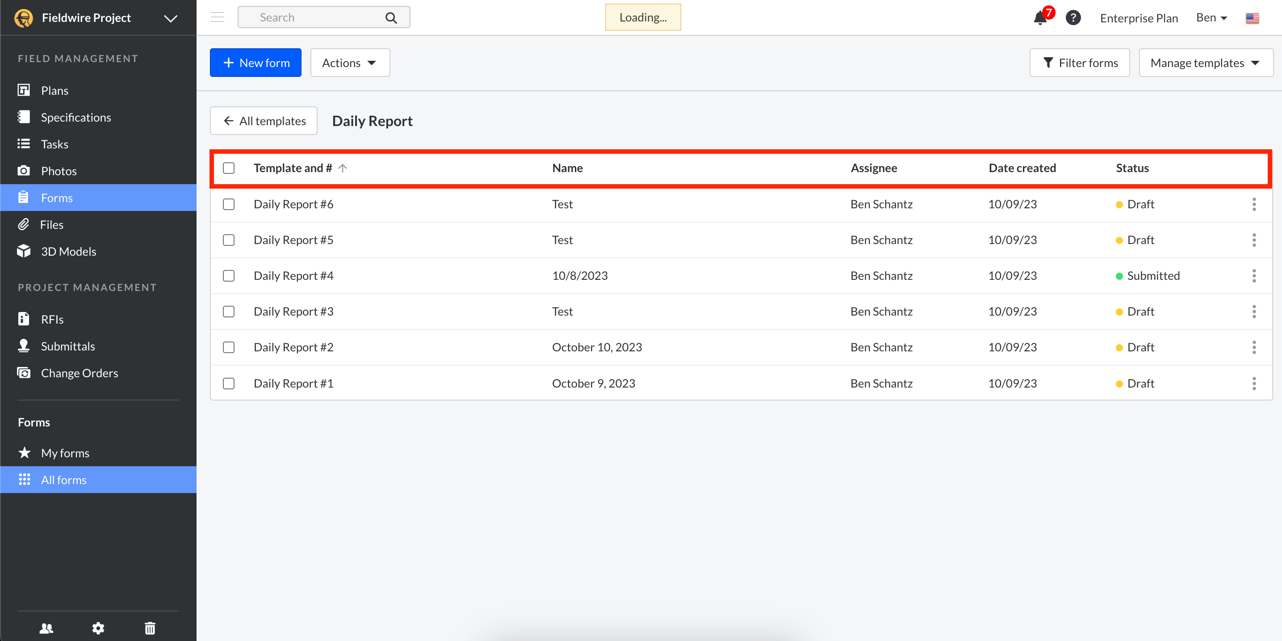Click the New form button
Image resolution: width=1282 pixels, height=641 pixels.
coord(256,63)
